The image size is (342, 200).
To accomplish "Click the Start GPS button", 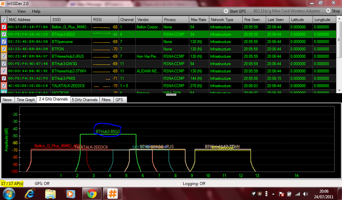I will click(x=235, y=11).
